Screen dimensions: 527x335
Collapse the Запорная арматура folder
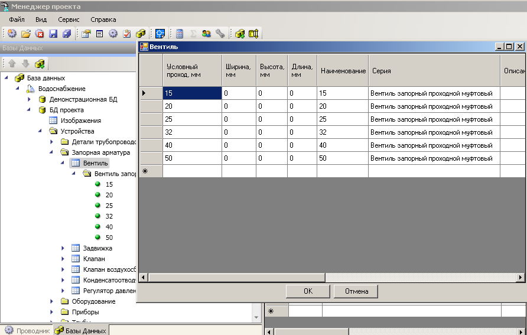point(51,152)
